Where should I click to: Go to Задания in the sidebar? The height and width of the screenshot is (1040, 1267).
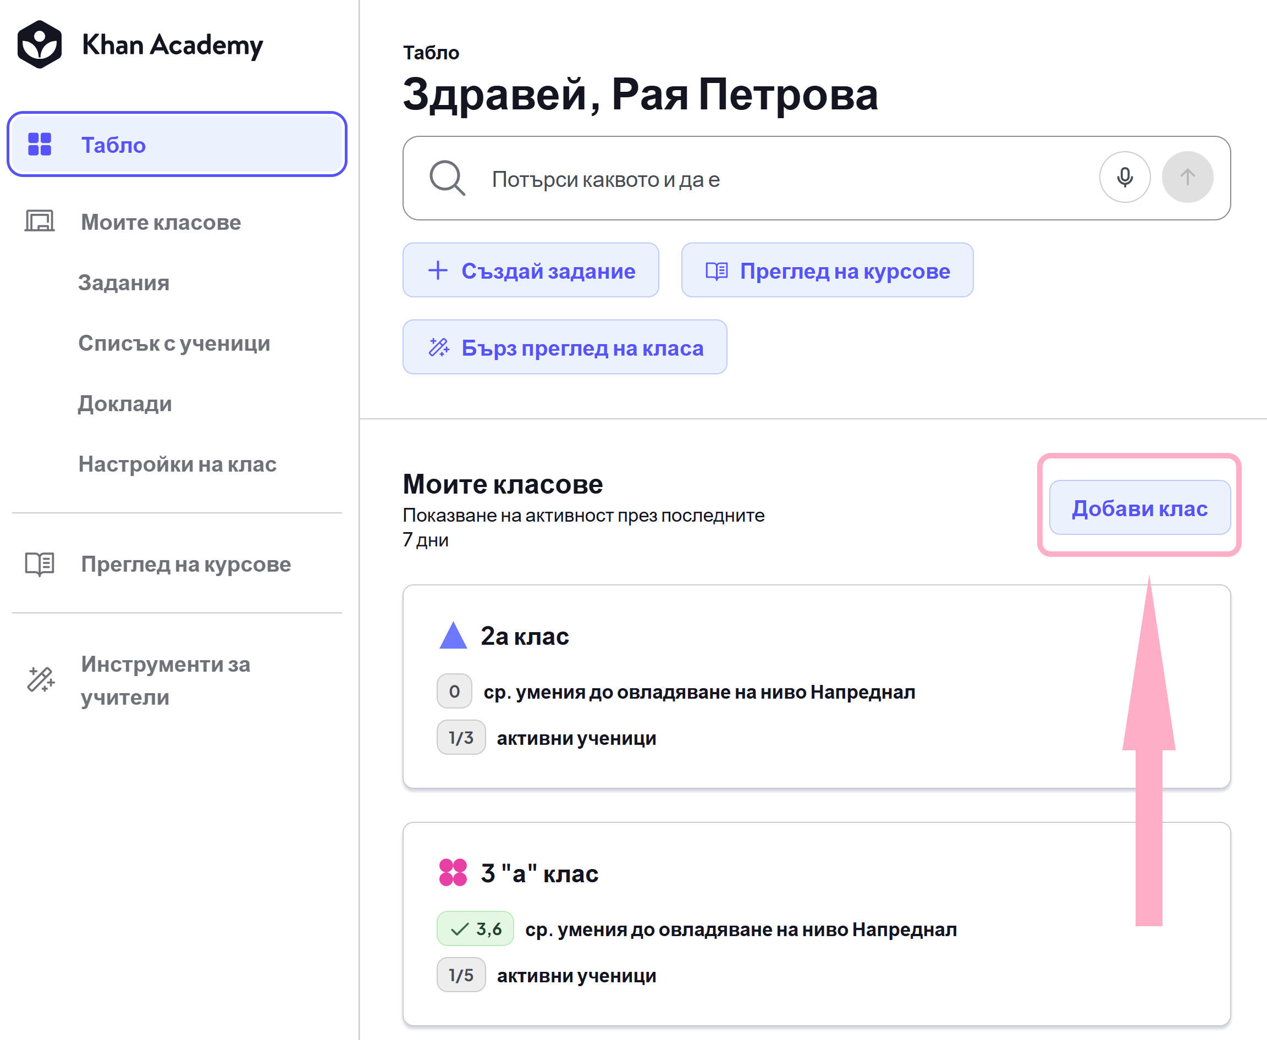coord(124,283)
